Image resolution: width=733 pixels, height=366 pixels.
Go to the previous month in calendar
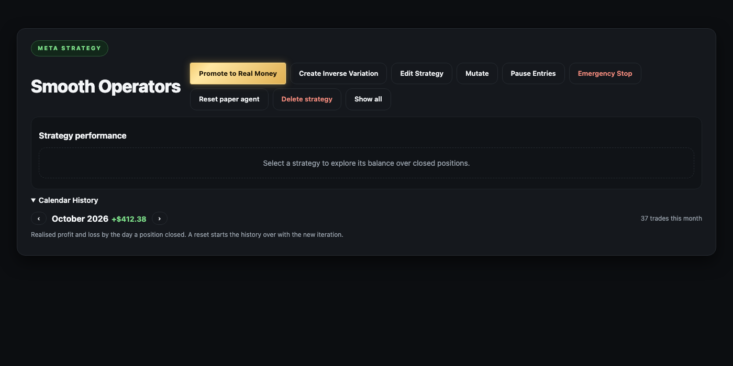39,219
